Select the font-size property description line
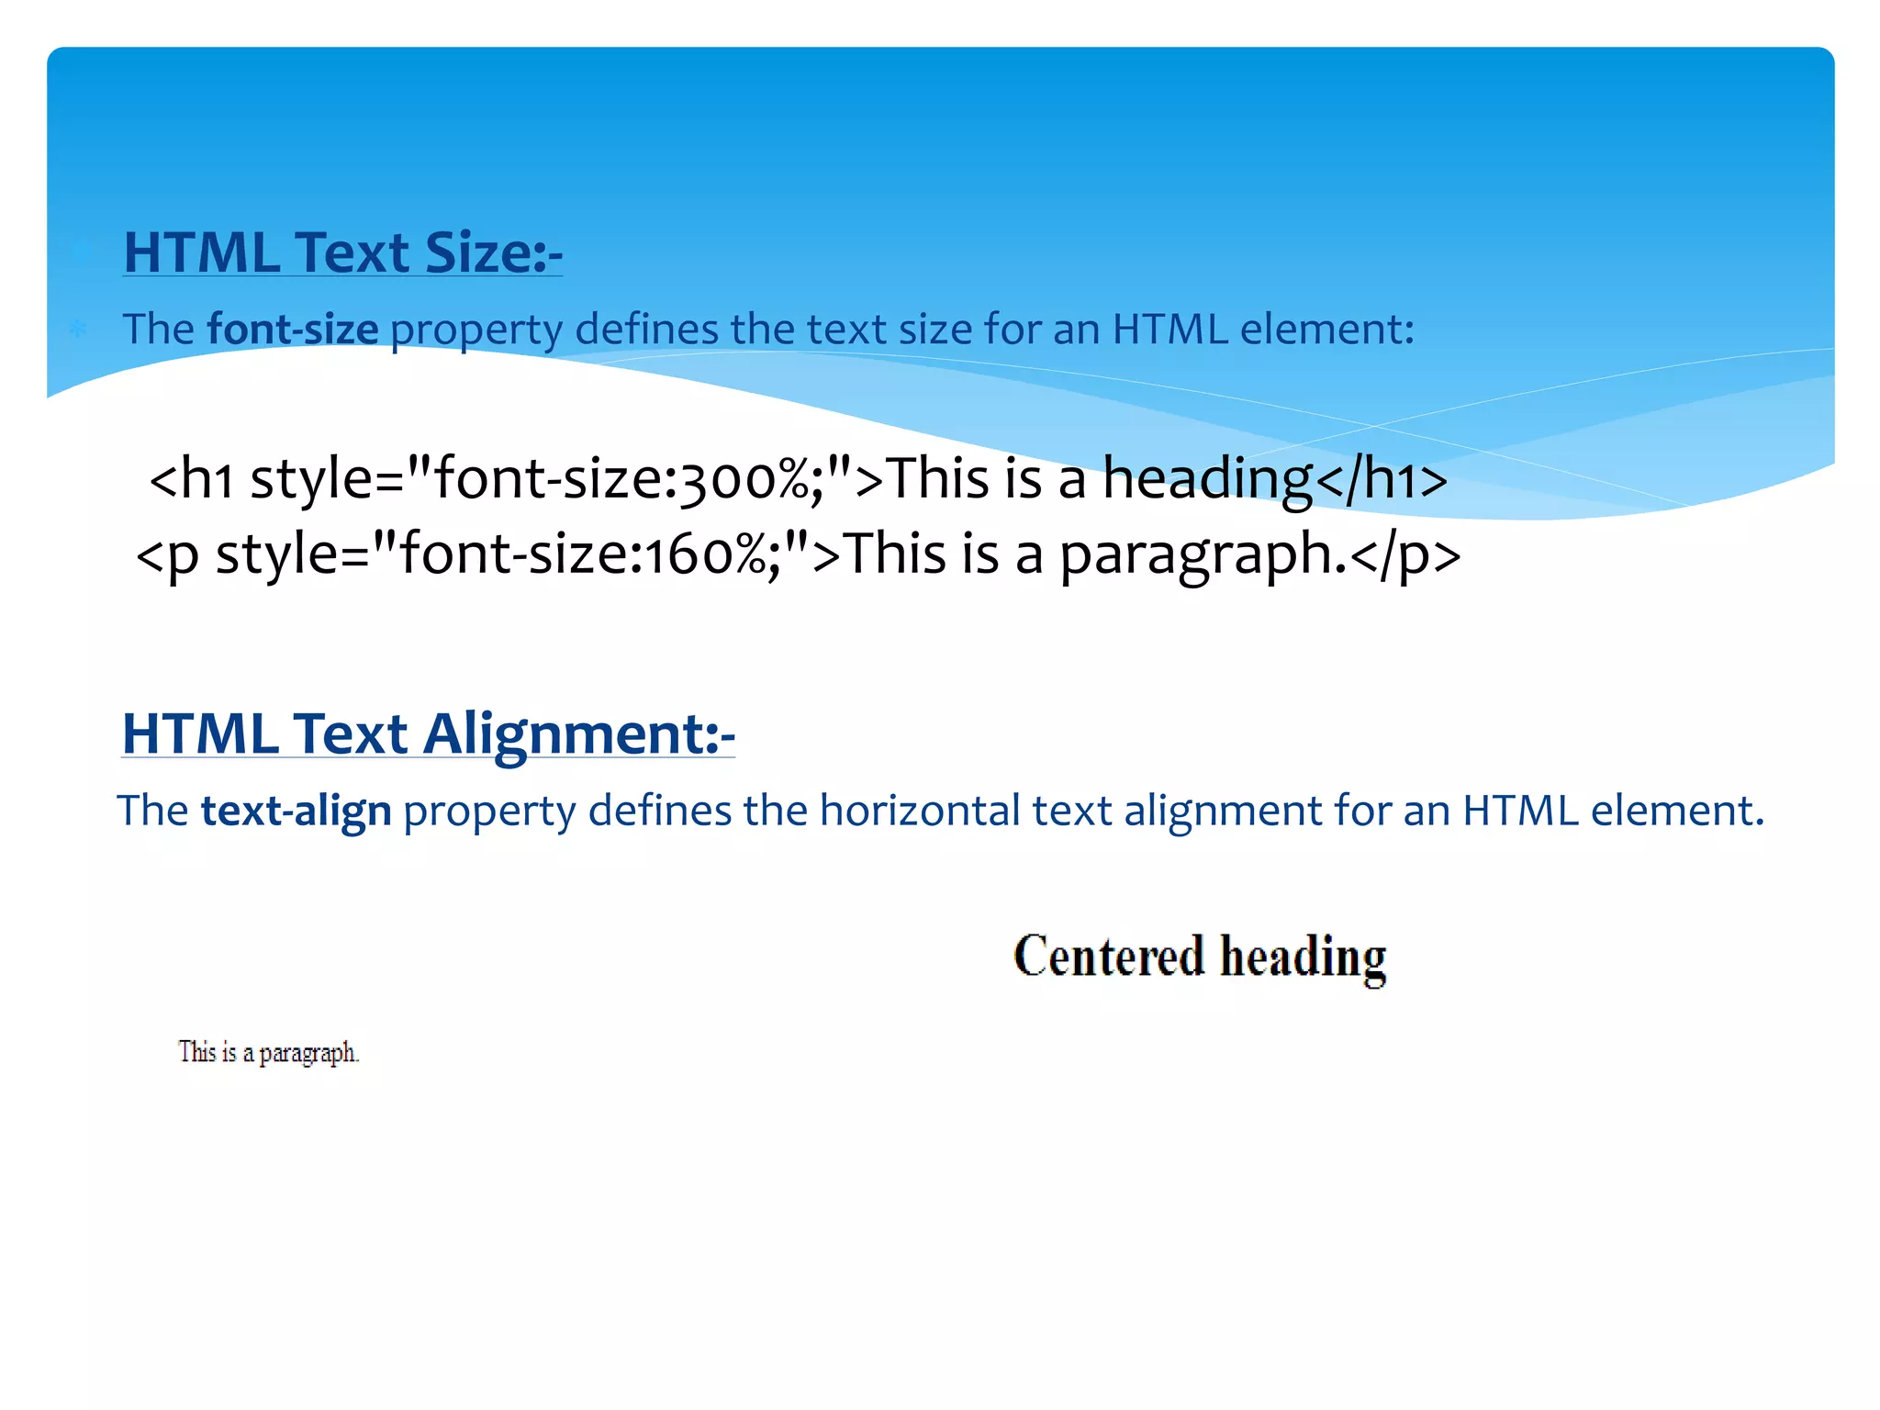This screenshot has width=1880, height=1410. [x=769, y=330]
